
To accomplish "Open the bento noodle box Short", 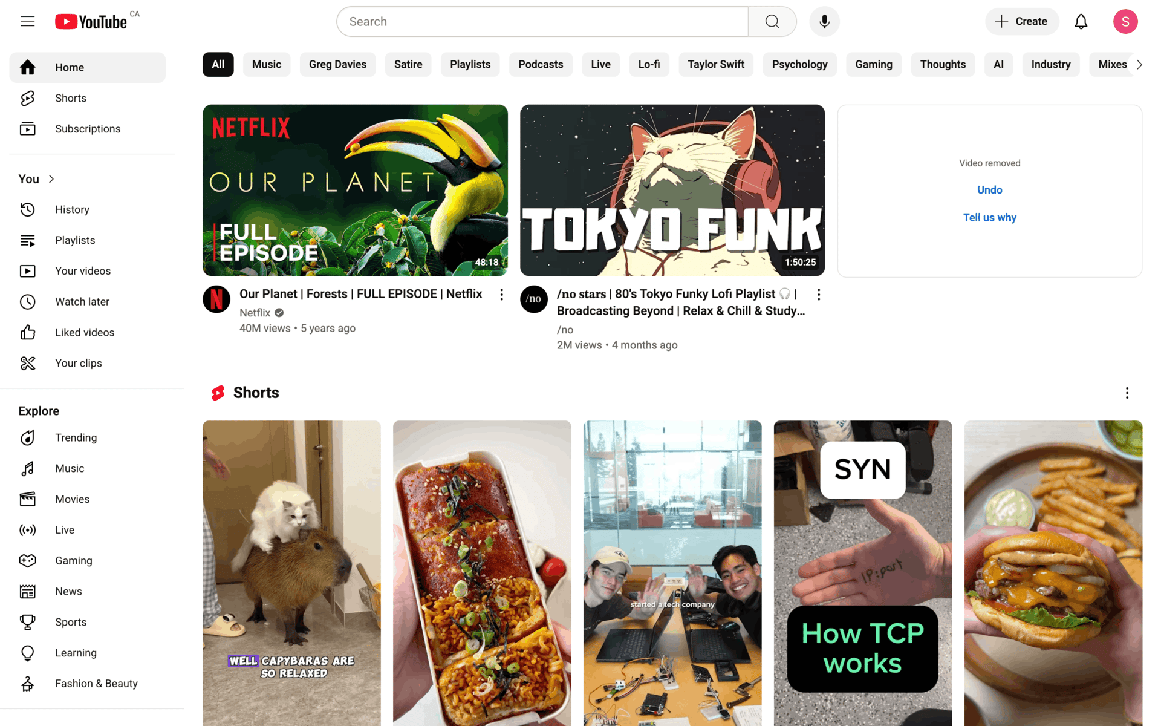I will [x=482, y=573].
